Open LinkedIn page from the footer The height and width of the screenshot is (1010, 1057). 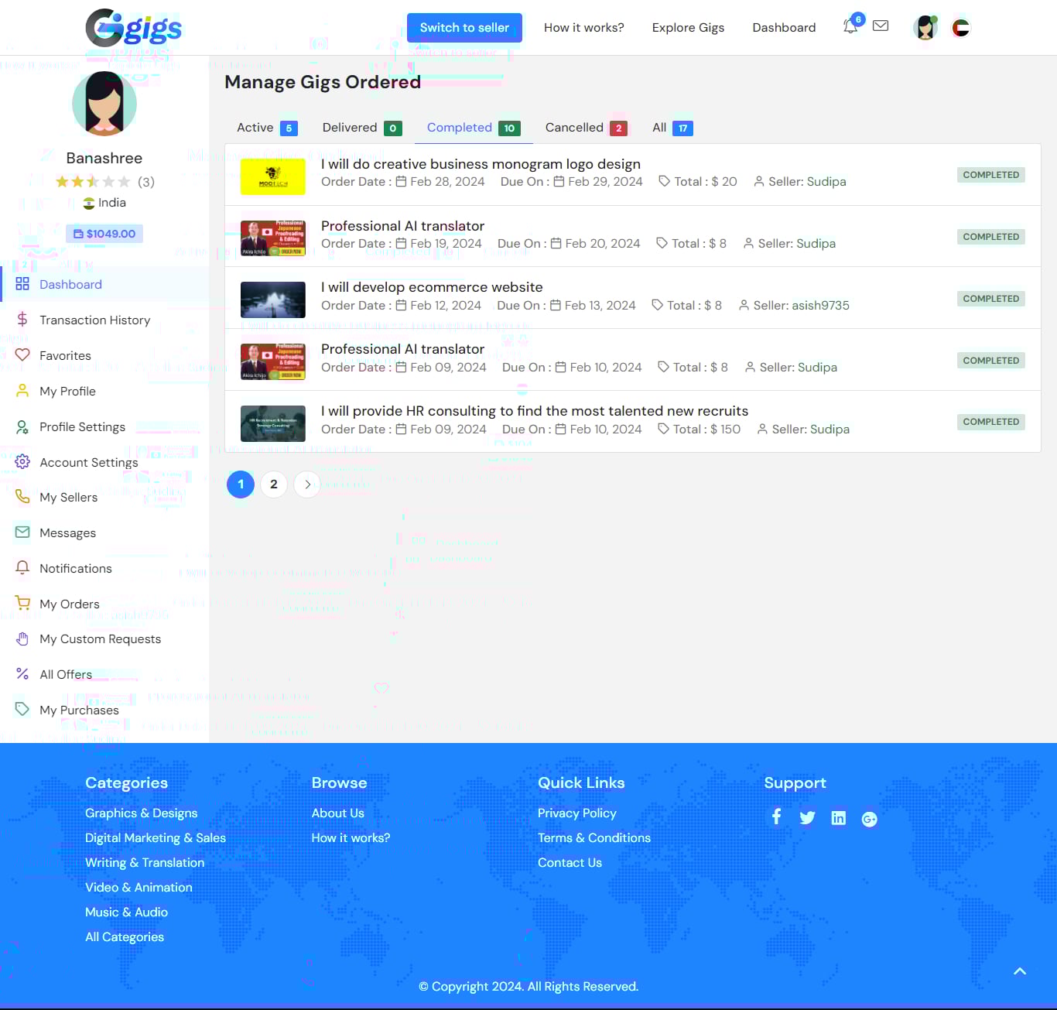pos(838,818)
